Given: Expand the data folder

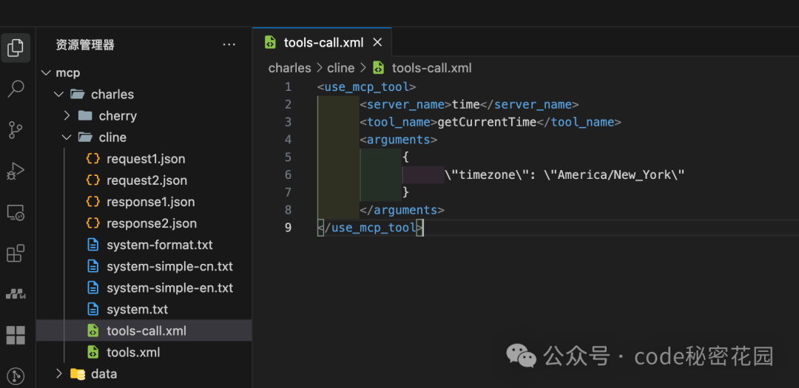Looking at the screenshot, I should pos(59,374).
